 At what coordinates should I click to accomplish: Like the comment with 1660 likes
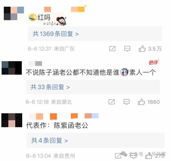(x=141, y=102)
